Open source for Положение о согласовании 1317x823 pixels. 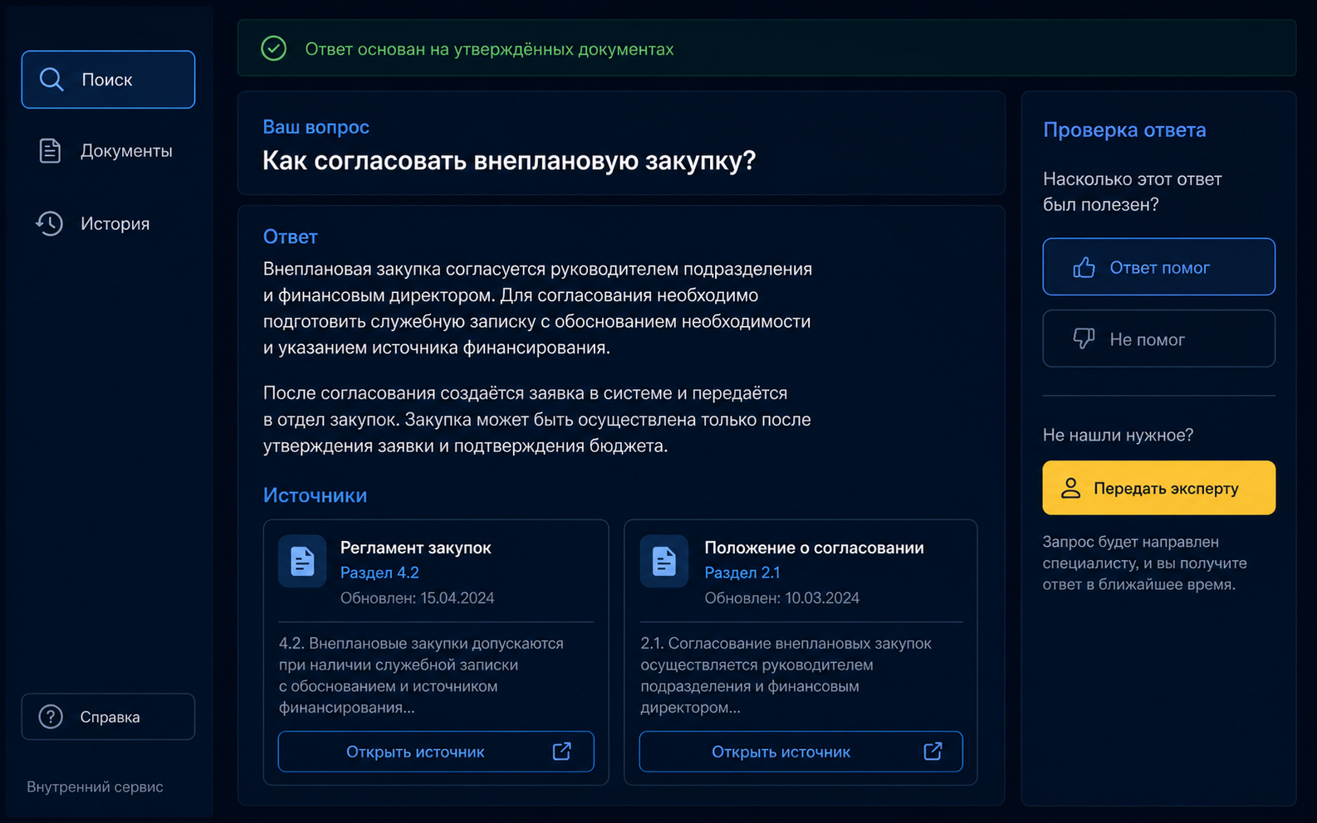click(x=800, y=752)
